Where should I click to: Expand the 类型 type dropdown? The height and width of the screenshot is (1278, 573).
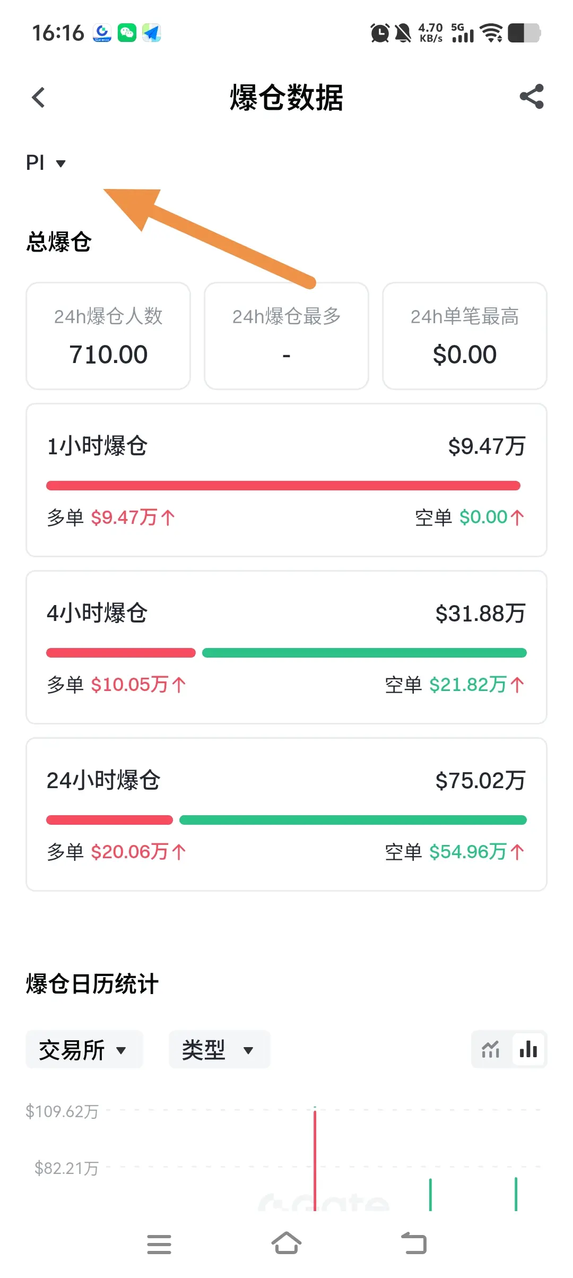click(219, 1050)
